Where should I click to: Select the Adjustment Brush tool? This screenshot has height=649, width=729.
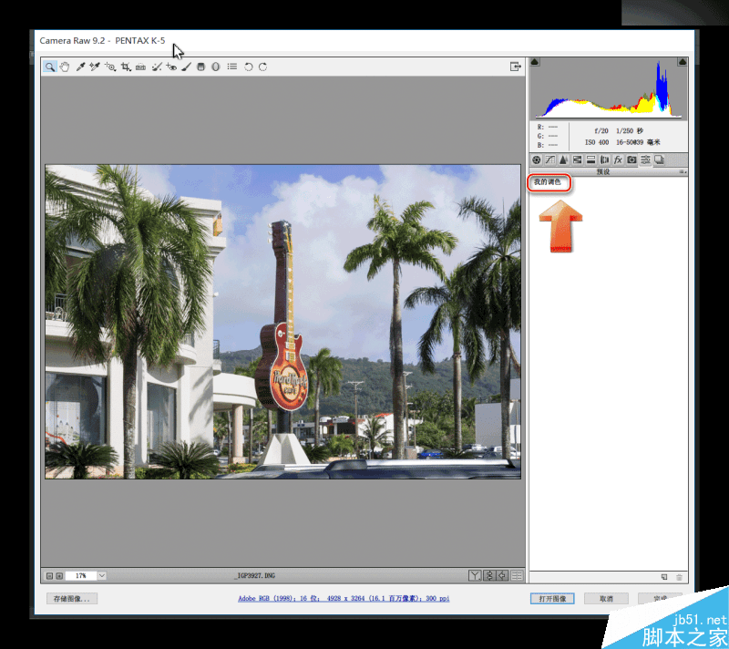186,67
